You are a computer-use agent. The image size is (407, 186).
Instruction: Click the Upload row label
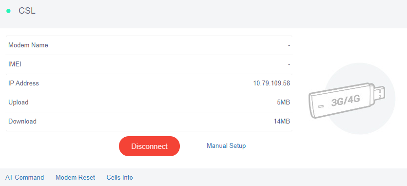click(19, 102)
